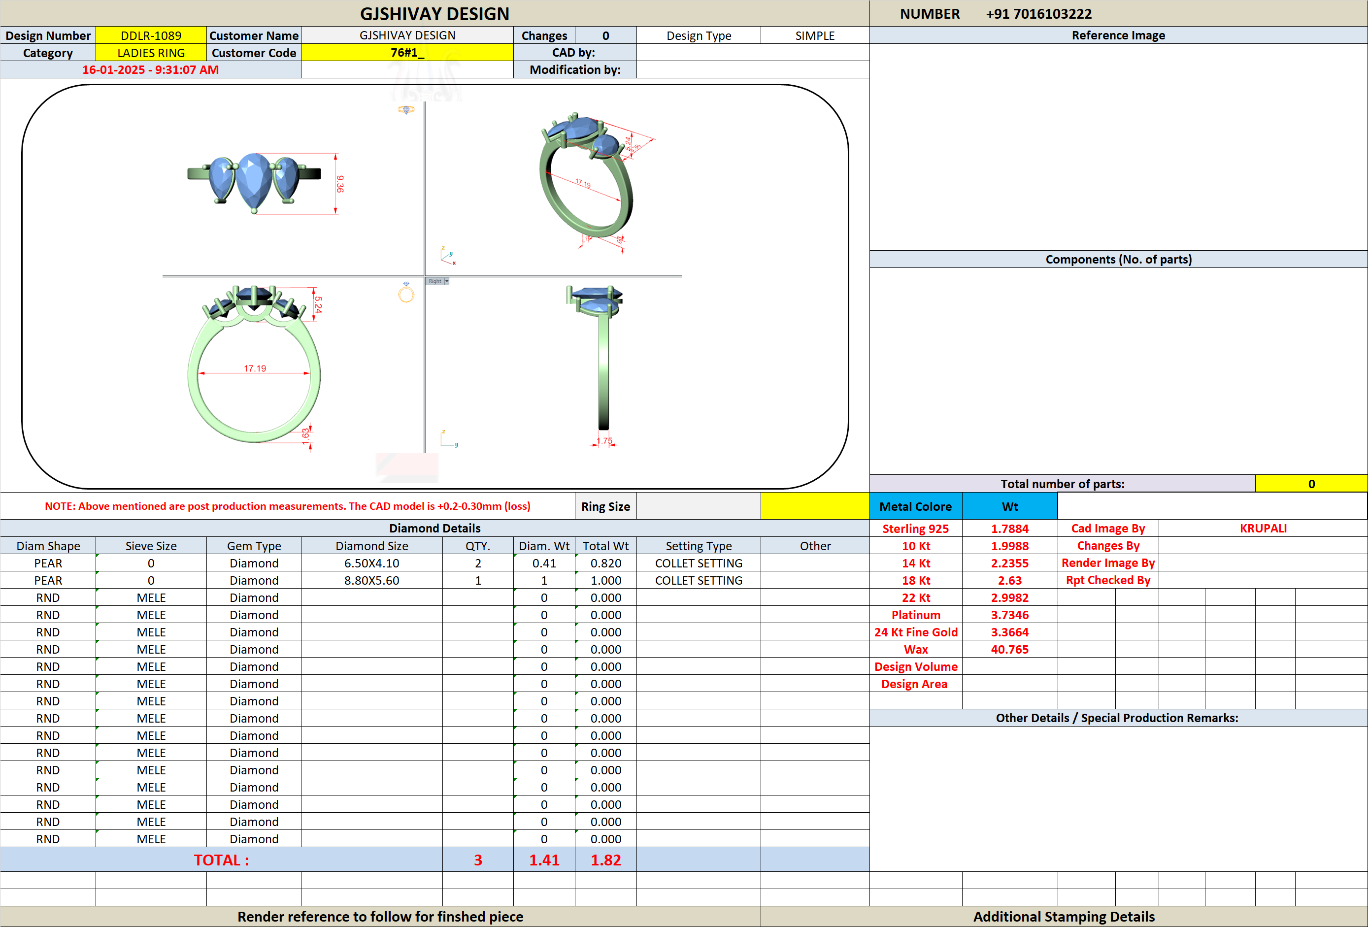Click the 17.19 diameter in front view
This screenshot has width=1368, height=927.
pyautogui.click(x=255, y=368)
